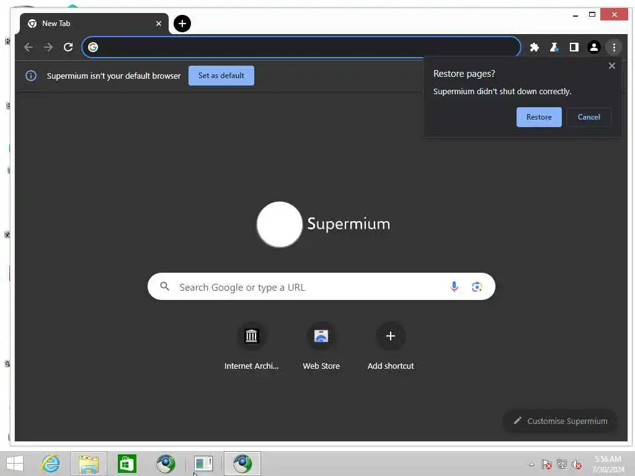Restore the previous pages
The height and width of the screenshot is (476, 635).
[539, 117]
